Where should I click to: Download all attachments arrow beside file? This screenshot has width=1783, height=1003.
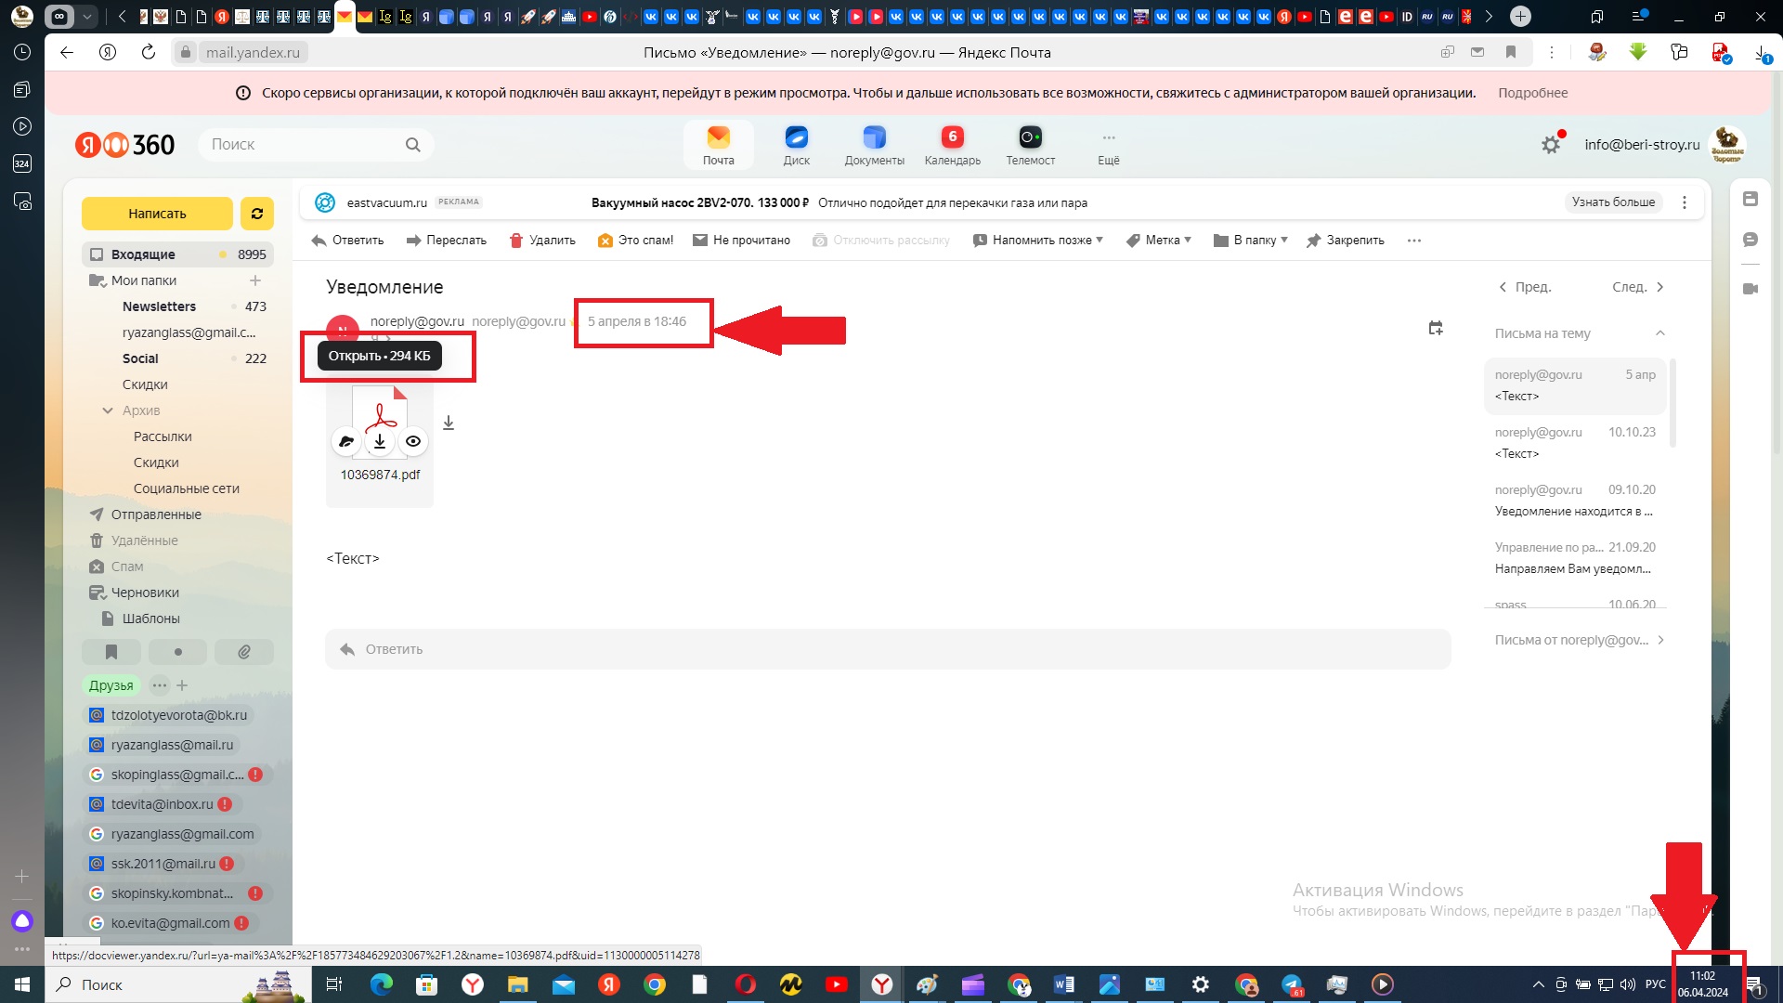[449, 423]
